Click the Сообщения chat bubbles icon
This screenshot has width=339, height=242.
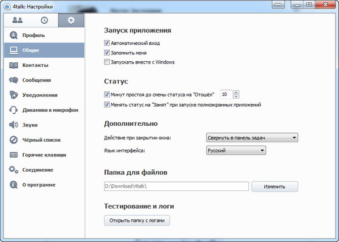click(x=14, y=80)
